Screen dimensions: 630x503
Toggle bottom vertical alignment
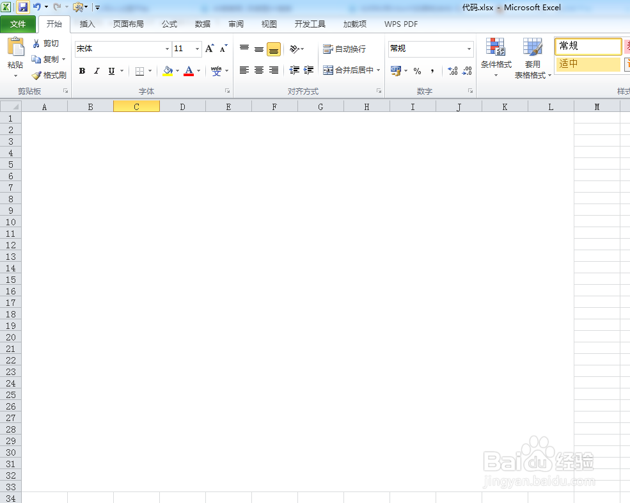(x=274, y=49)
